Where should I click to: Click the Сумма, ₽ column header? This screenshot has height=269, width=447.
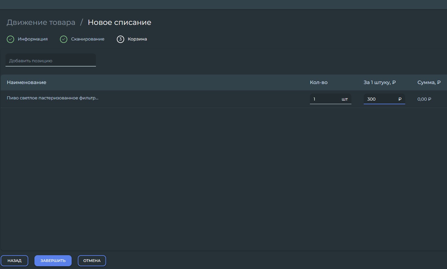click(x=429, y=83)
